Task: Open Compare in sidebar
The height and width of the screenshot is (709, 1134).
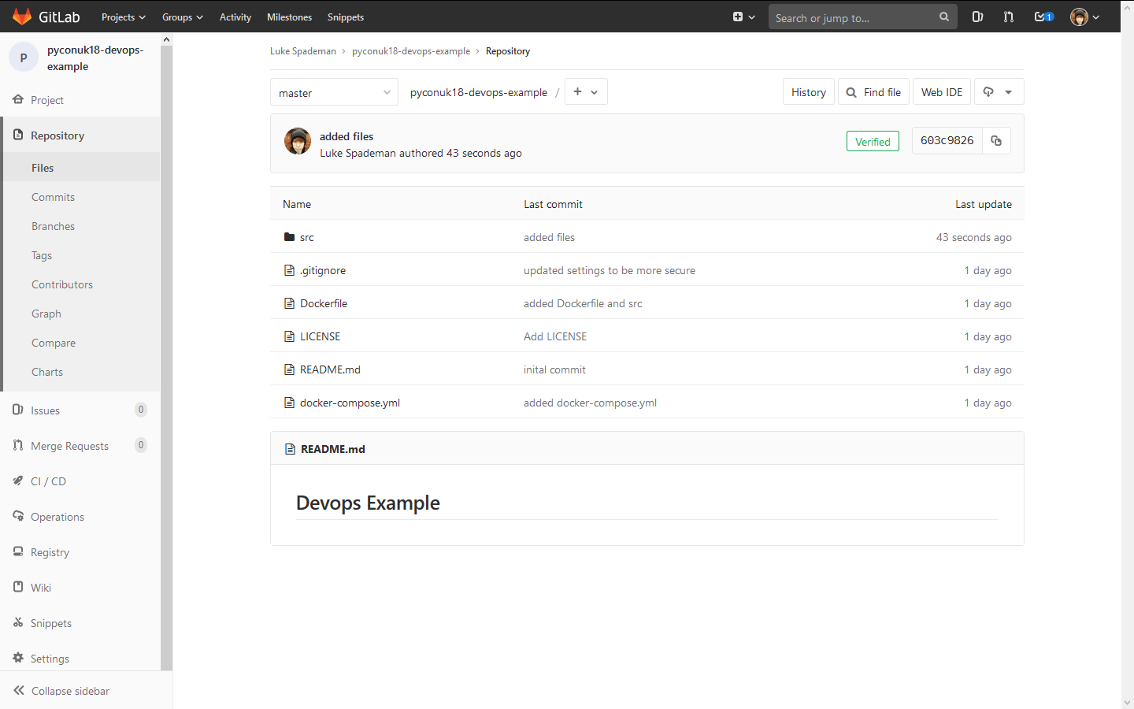Action: click(x=54, y=343)
